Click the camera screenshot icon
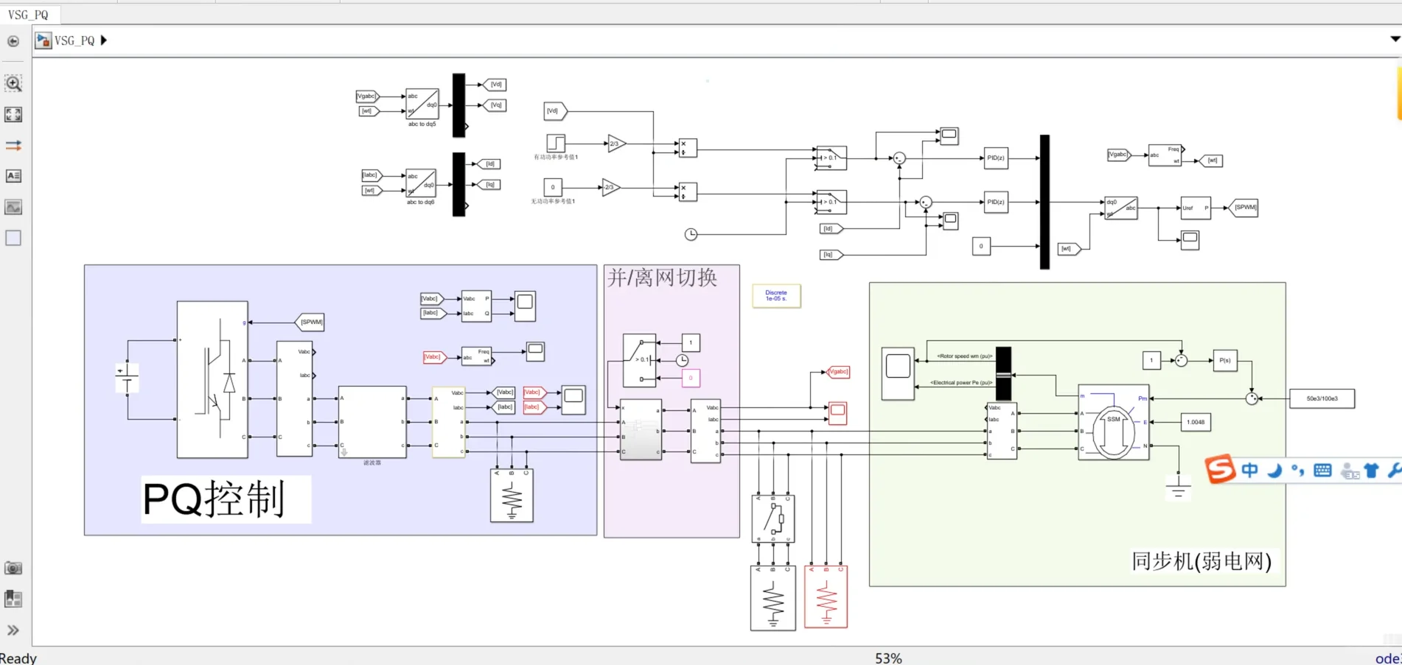Image resolution: width=1402 pixels, height=665 pixels. 13,568
